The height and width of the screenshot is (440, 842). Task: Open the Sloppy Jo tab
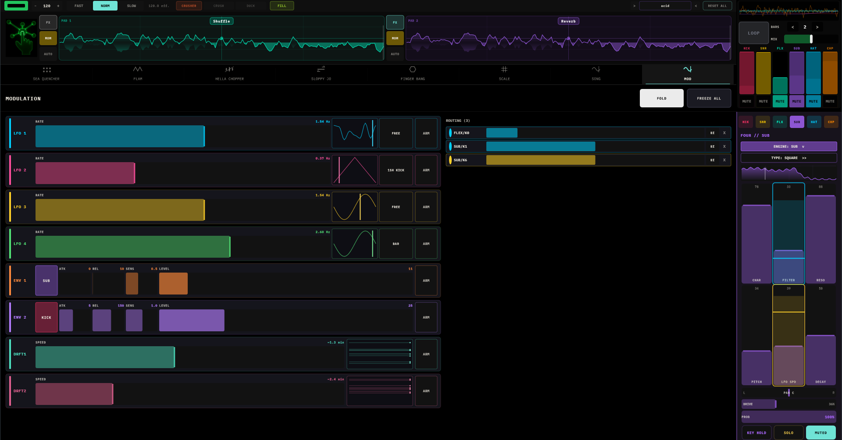[321, 74]
